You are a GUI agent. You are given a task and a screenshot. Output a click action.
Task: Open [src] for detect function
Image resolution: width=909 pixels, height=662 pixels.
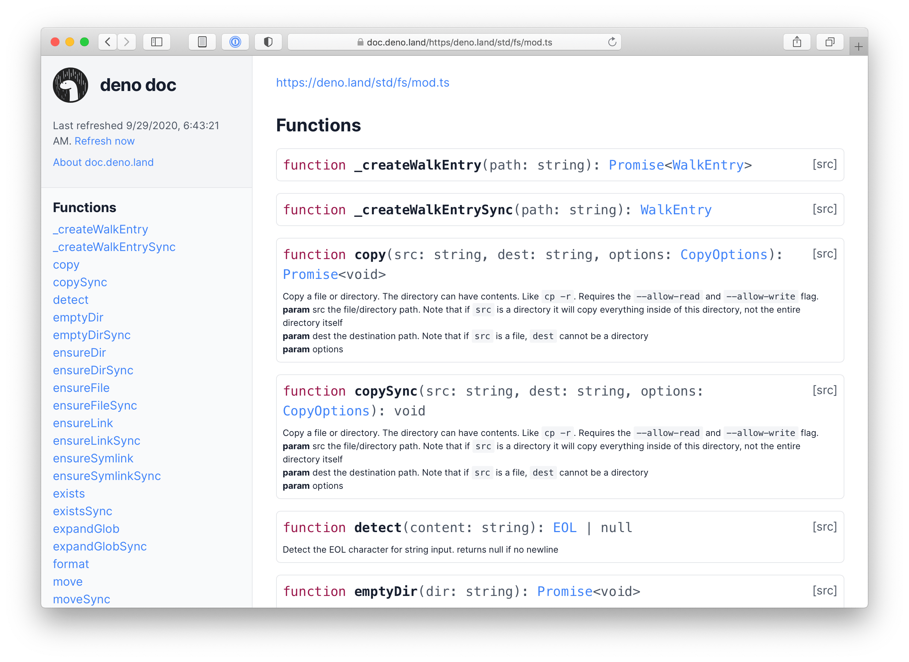[x=825, y=527]
